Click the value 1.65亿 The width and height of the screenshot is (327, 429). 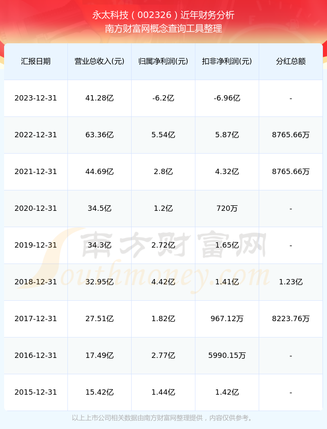pos(227,245)
